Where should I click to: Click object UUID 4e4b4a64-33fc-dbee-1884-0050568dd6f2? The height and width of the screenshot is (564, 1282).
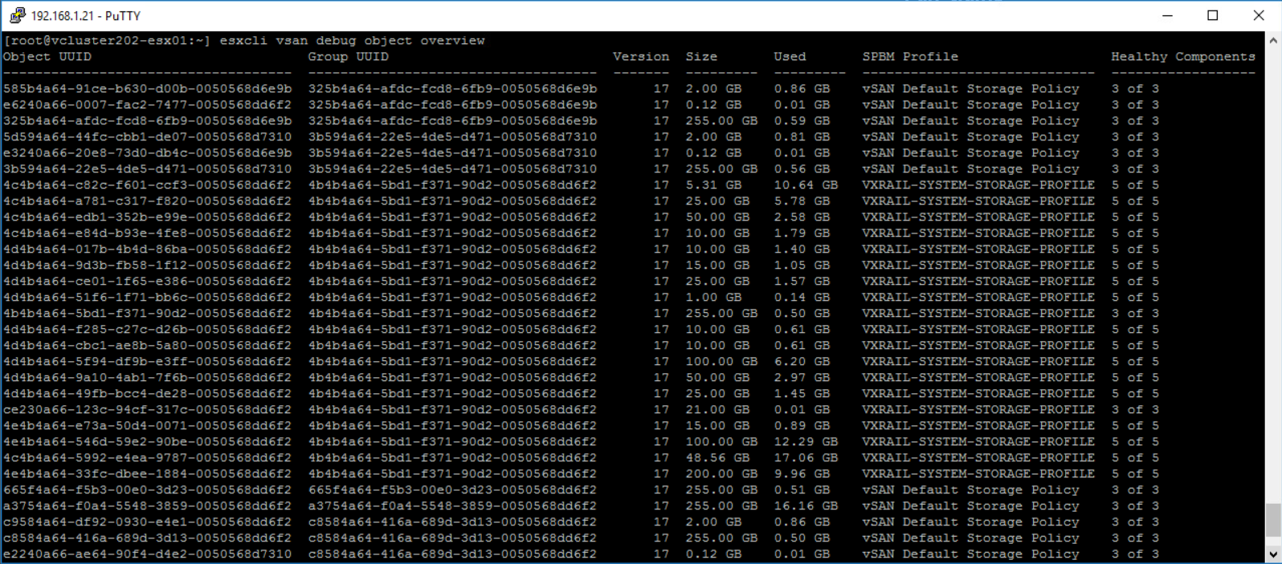[x=147, y=474]
